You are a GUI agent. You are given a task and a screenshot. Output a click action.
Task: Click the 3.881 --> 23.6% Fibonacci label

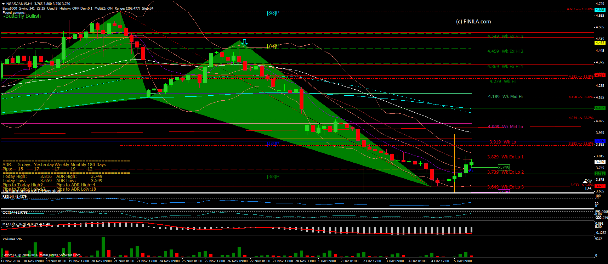coord(581,144)
